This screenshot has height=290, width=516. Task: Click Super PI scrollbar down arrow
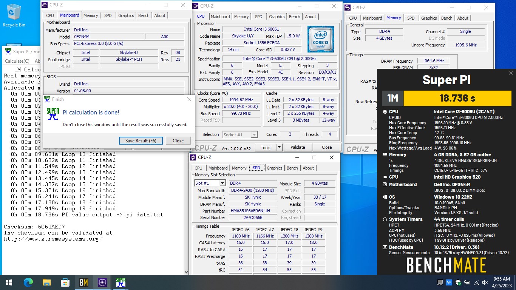coord(186,271)
